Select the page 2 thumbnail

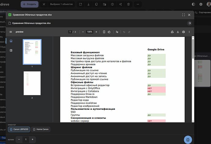point(32,83)
